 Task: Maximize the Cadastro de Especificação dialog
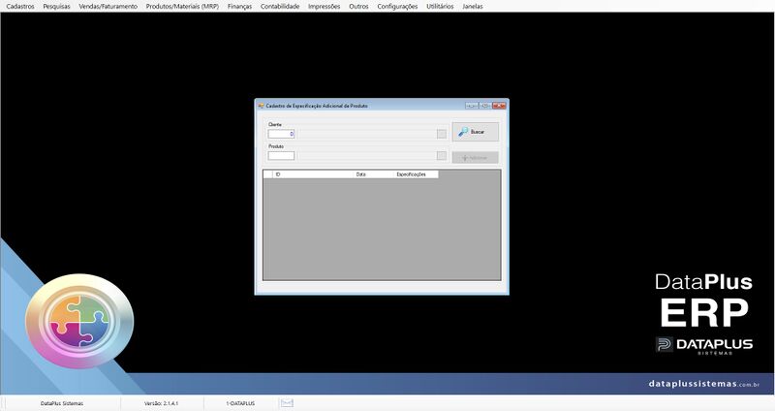point(485,106)
